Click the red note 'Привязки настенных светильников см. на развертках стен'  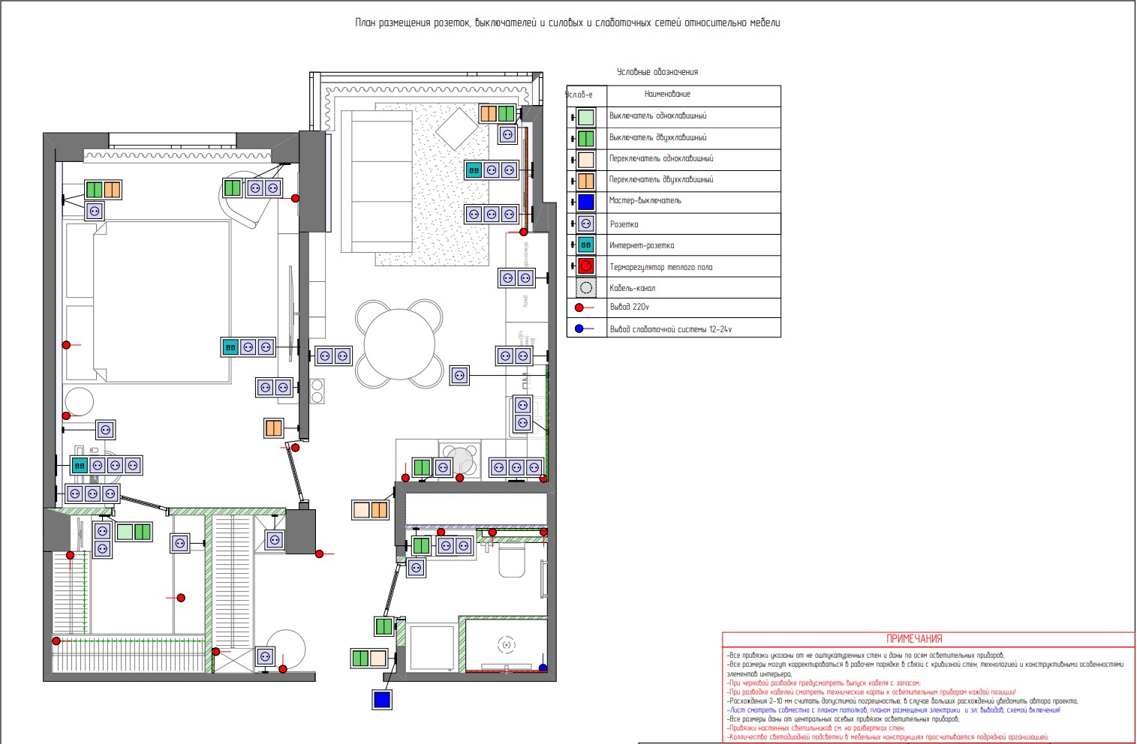[816, 728]
